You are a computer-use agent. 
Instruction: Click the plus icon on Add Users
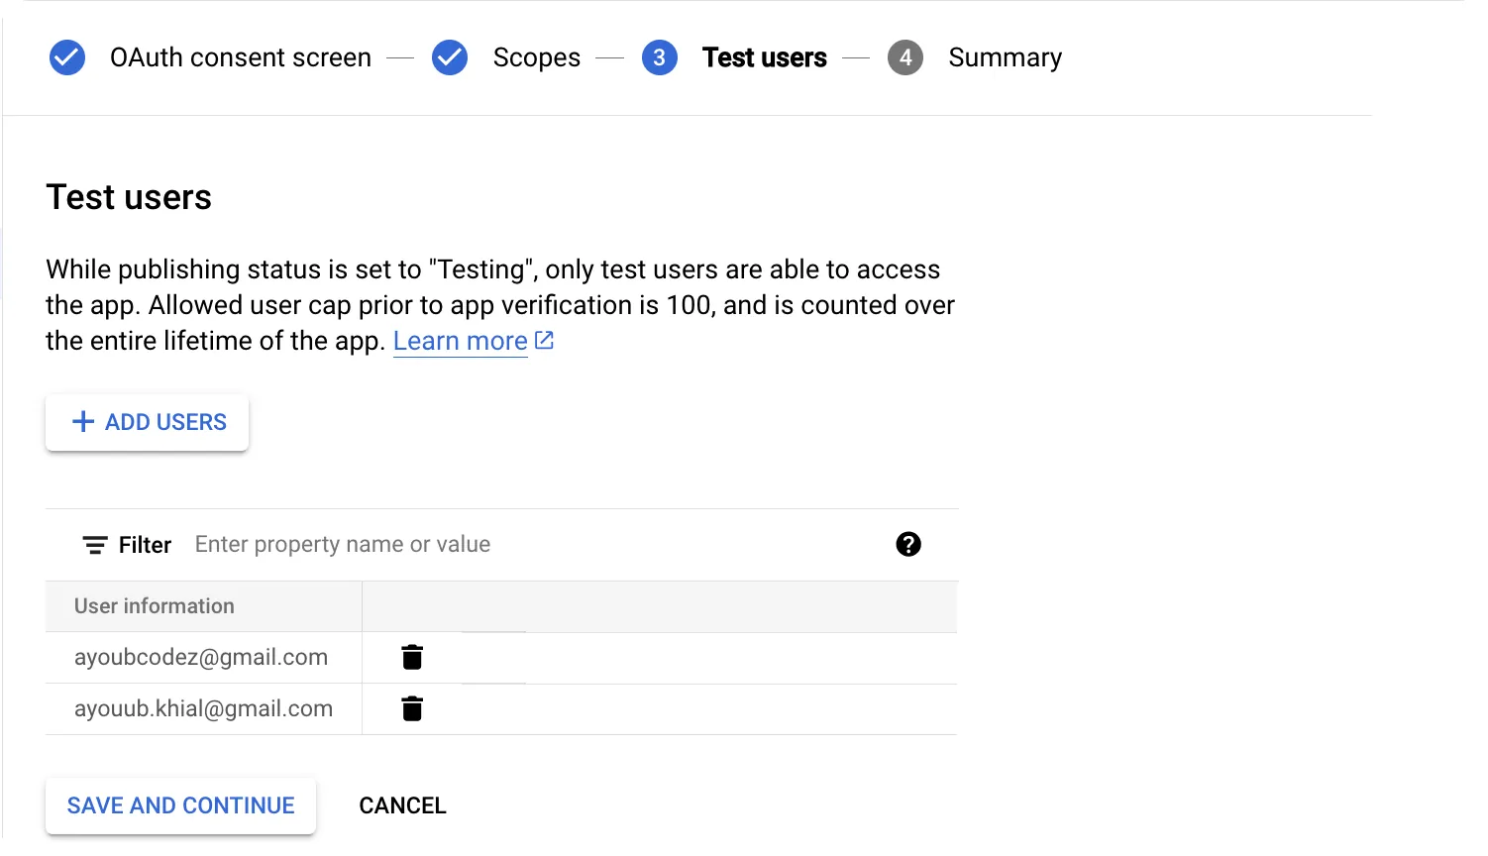(83, 422)
